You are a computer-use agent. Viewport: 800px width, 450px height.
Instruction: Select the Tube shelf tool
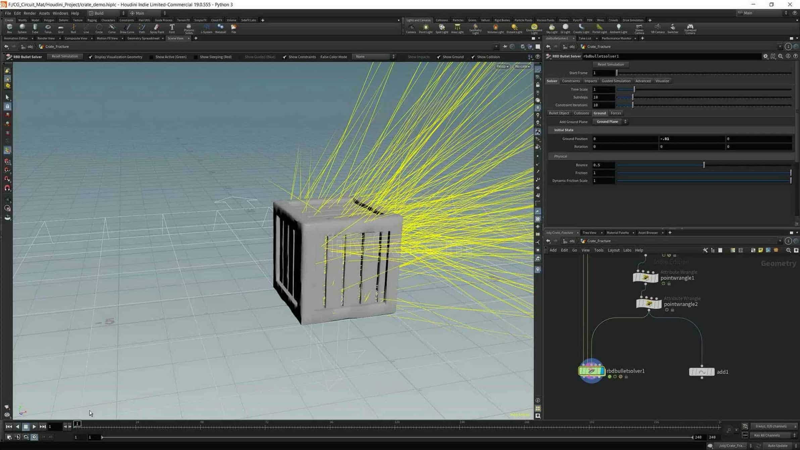(x=35, y=28)
